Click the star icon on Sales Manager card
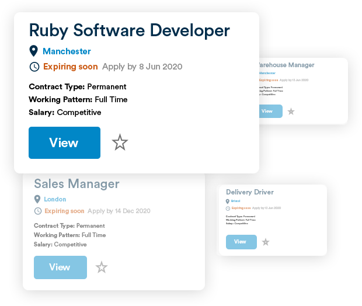 [x=102, y=267]
